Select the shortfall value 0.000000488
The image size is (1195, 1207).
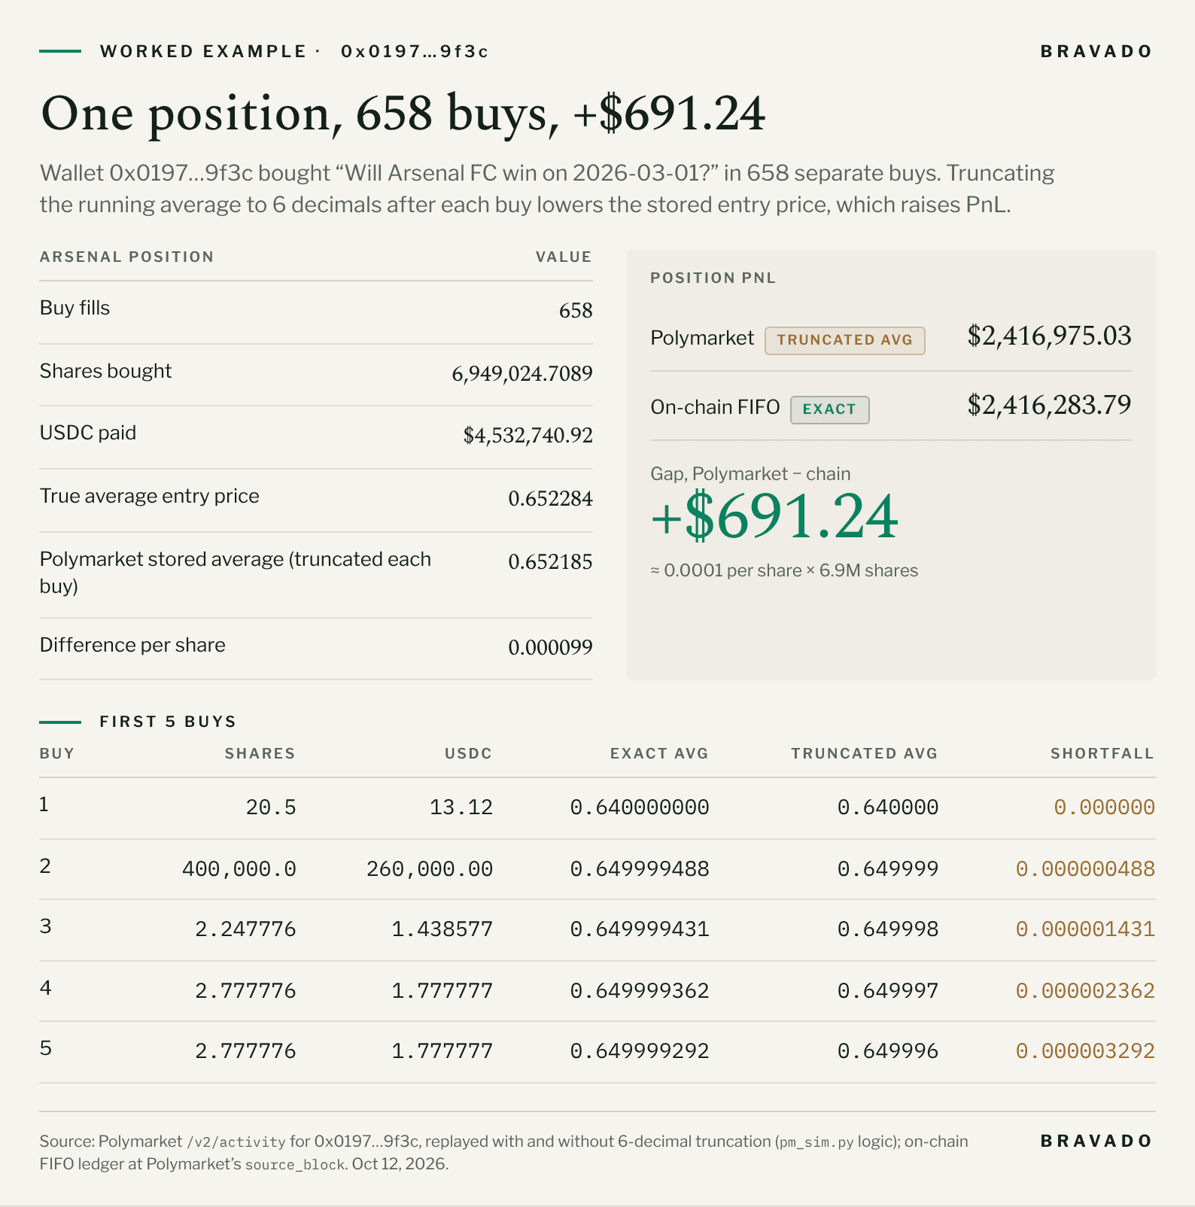coord(1085,869)
